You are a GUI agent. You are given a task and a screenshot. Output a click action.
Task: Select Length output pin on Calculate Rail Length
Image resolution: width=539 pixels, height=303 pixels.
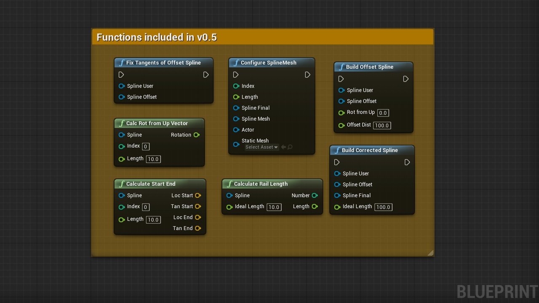coord(315,206)
